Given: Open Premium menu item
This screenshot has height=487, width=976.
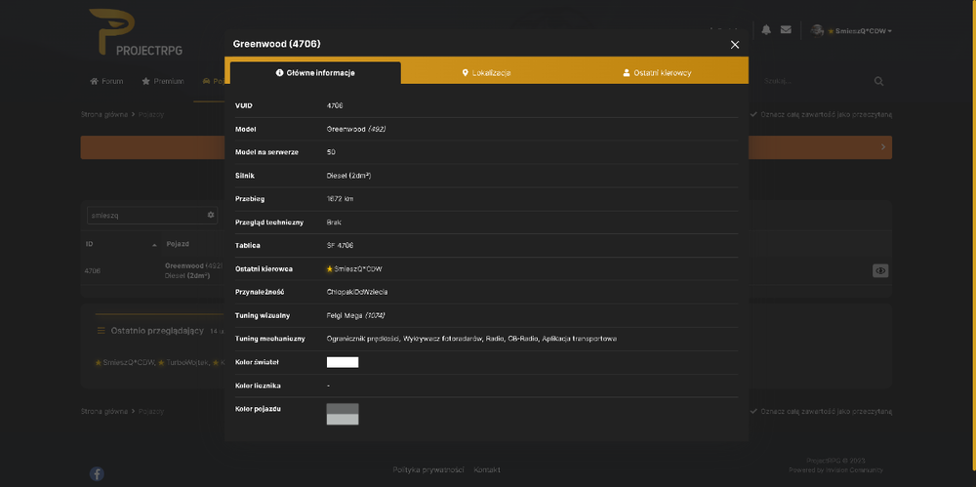Looking at the screenshot, I should 162,82.
